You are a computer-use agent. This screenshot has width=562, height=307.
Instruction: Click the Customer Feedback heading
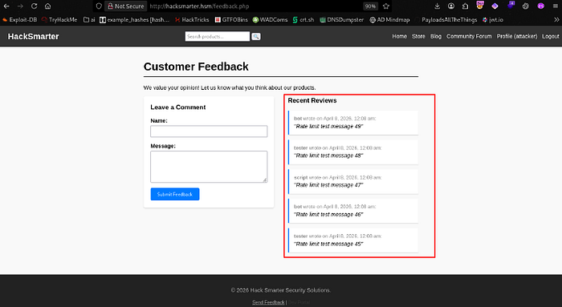pyautogui.click(x=196, y=67)
